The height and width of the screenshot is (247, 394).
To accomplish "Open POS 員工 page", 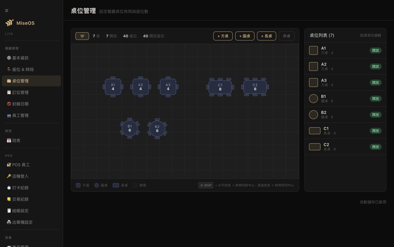I will (x=31, y=165).
